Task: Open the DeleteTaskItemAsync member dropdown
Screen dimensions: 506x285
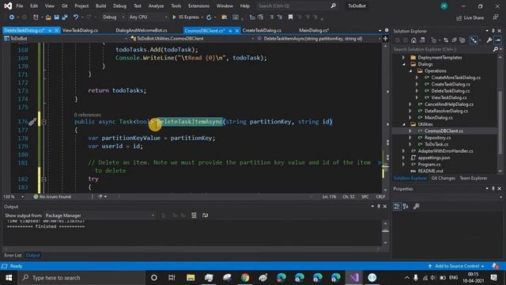Action: [x=319, y=39]
